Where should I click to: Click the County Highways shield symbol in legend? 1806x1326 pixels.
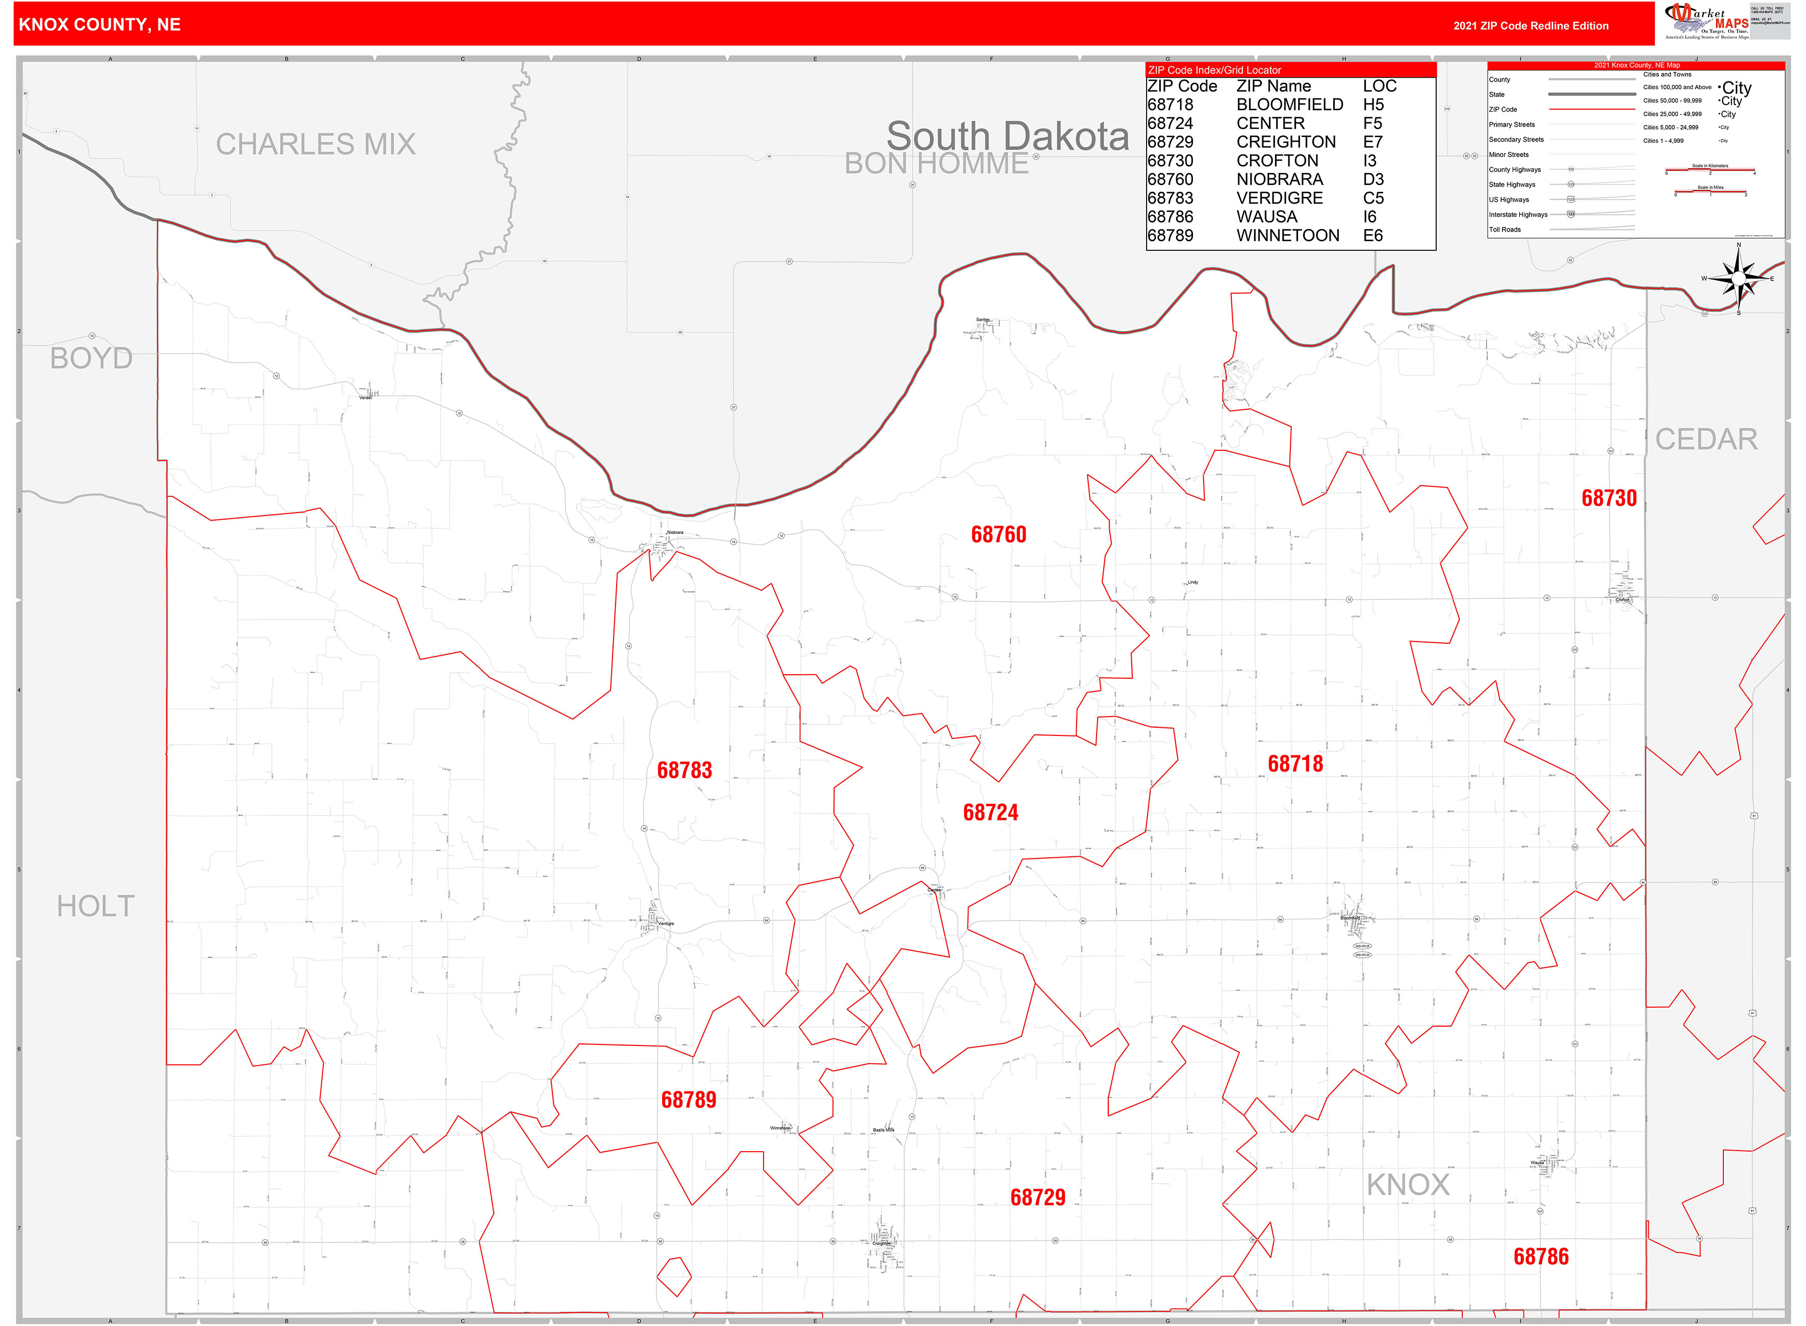[1571, 169]
